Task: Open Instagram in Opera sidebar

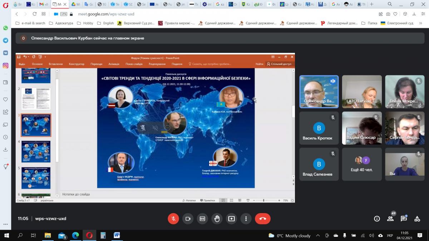Action: click(5, 65)
